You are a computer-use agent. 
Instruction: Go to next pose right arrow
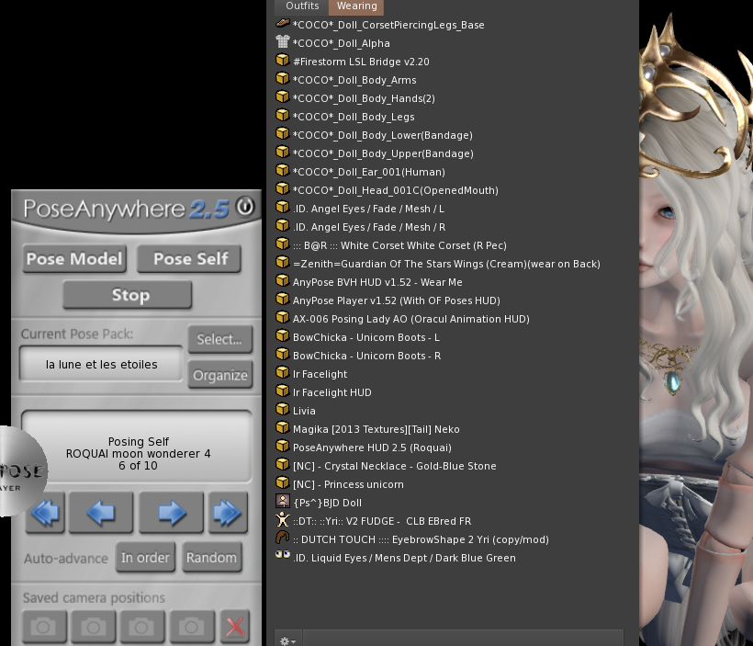pos(172,513)
